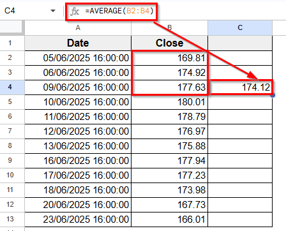Select cell with 10/06/2025 16:00:00
The image size is (286, 231).
click(x=78, y=102)
